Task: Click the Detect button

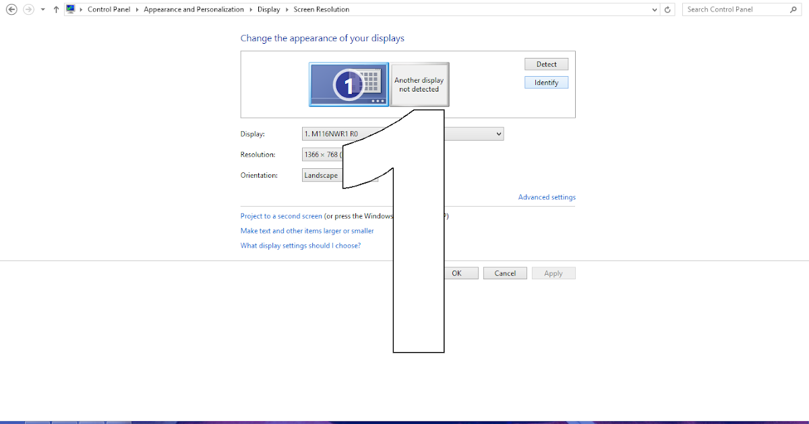Action: coord(546,63)
